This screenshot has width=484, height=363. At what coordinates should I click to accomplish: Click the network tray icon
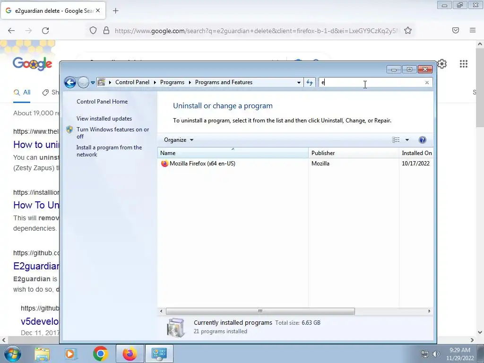click(x=425, y=354)
